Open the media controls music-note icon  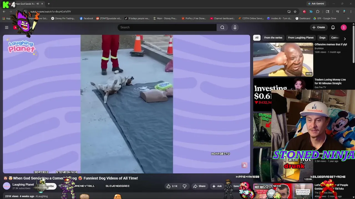pos(338,12)
